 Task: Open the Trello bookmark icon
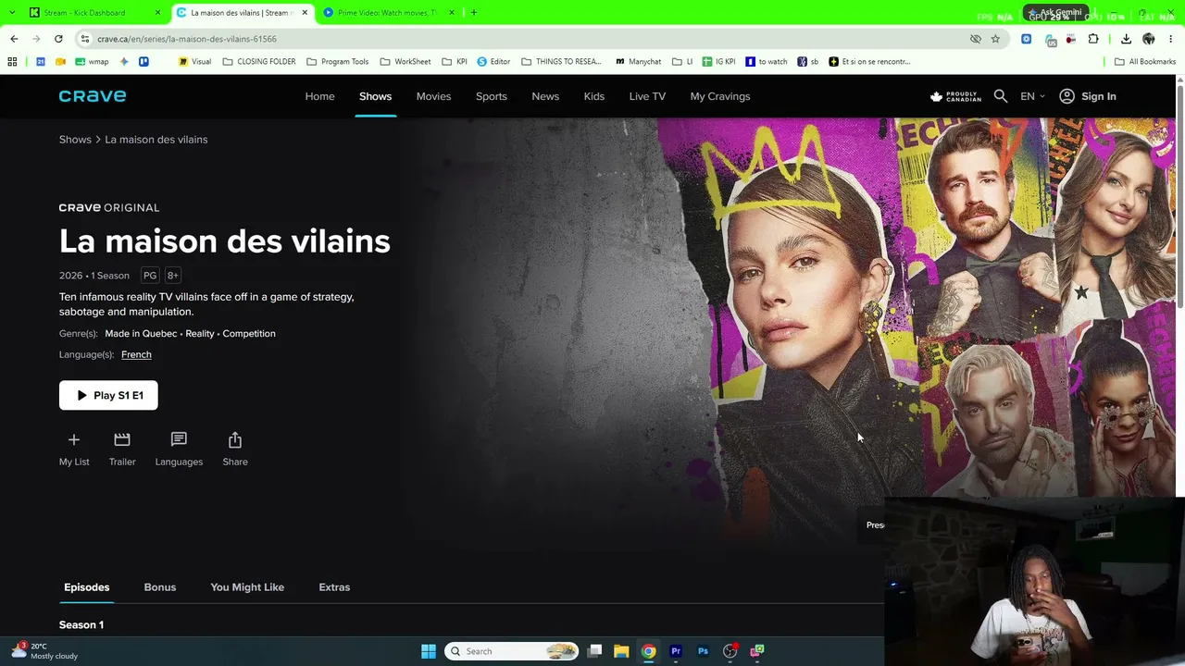(x=143, y=62)
